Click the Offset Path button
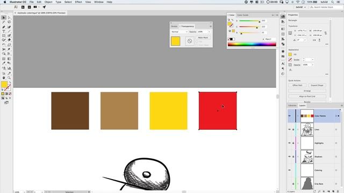 point(297,85)
